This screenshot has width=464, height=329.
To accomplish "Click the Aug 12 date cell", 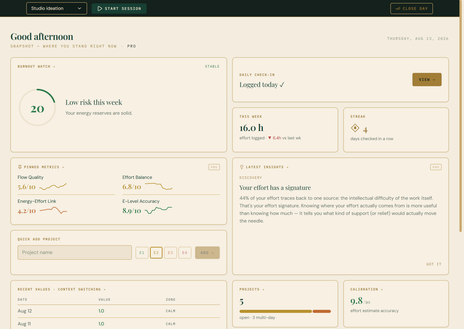I will coord(25,311).
